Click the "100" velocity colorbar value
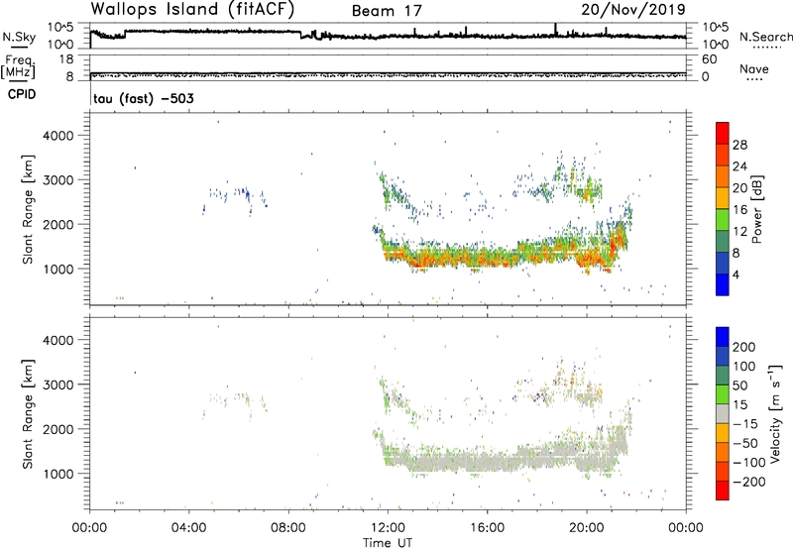Screen dimensions: 793x549 point(744,366)
